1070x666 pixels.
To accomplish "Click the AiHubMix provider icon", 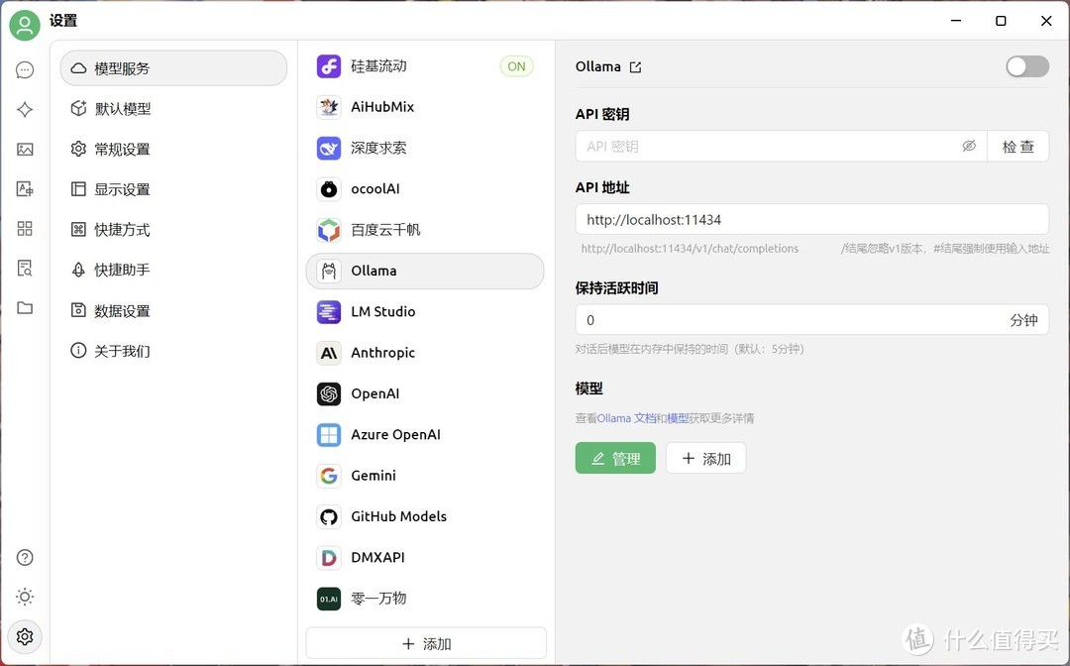I will coord(329,107).
